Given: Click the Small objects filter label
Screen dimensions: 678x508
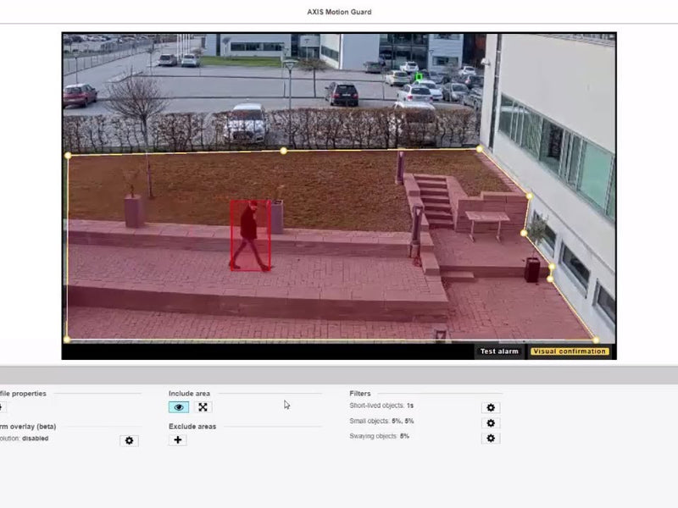Looking at the screenshot, I should pyautogui.click(x=381, y=421).
